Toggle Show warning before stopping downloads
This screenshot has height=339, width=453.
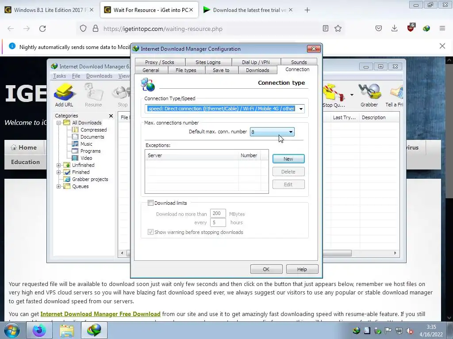150,232
